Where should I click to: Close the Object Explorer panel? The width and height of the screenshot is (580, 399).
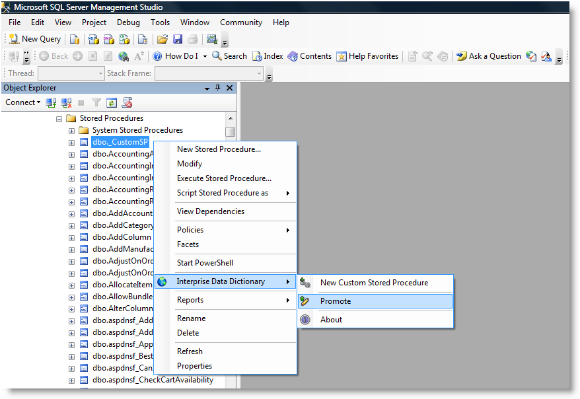[x=229, y=88]
